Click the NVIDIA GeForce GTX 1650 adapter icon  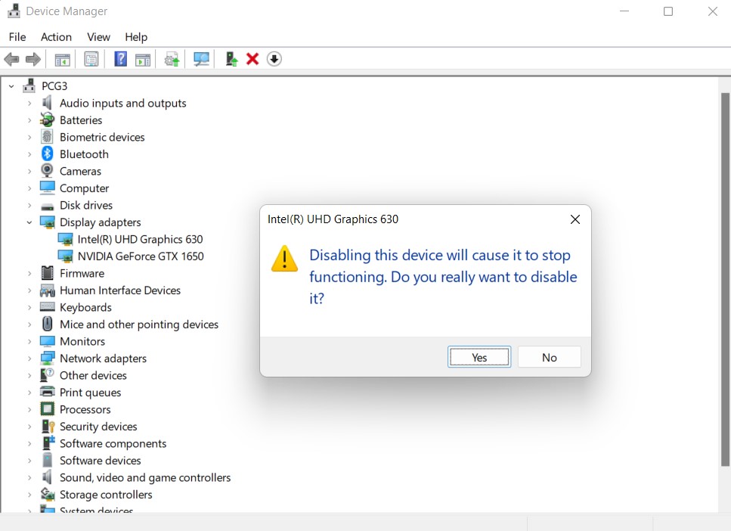[x=65, y=256]
